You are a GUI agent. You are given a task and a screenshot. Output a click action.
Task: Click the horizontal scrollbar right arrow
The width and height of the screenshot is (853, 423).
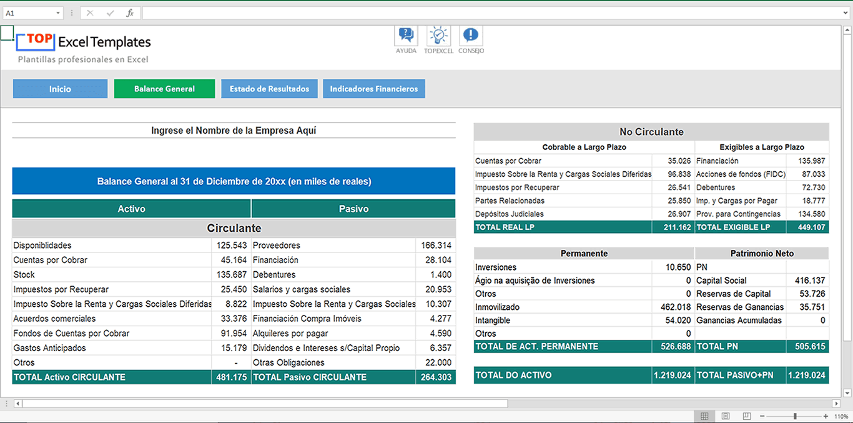tap(836, 403)
